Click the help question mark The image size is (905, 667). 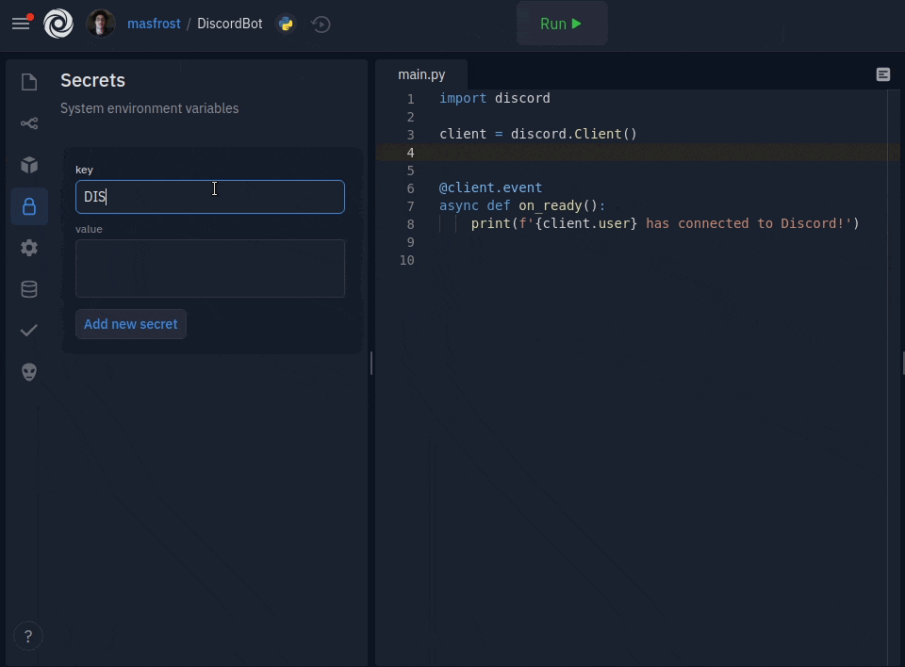28,636
